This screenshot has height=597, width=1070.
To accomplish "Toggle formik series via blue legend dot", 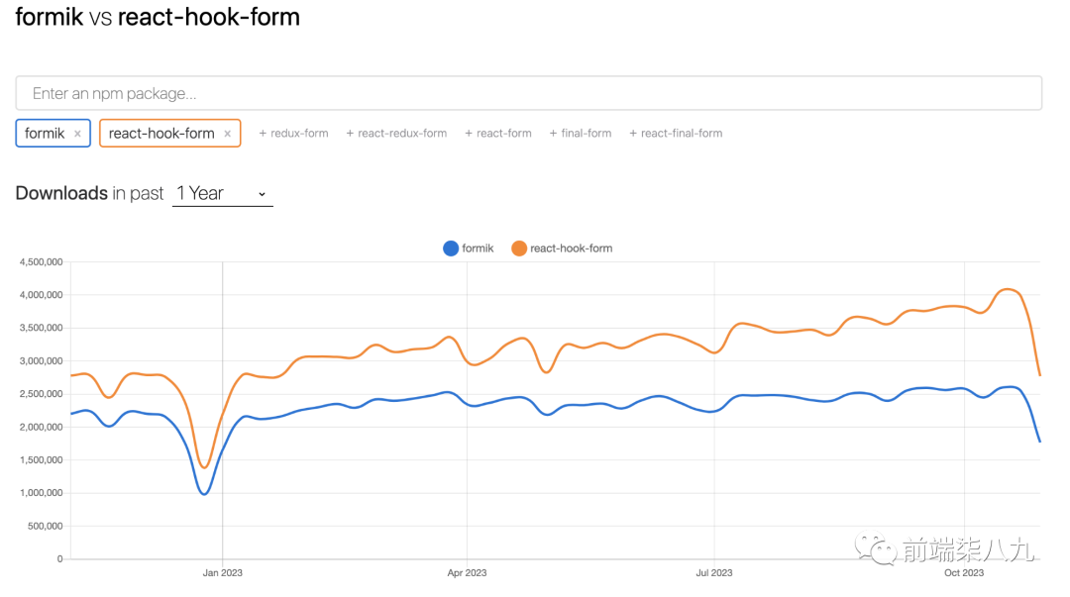I will pos(451,249).
